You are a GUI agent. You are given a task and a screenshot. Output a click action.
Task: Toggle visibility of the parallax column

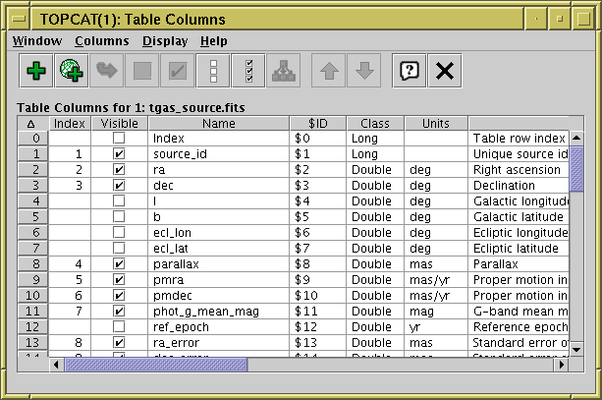(x=119, y=263)
